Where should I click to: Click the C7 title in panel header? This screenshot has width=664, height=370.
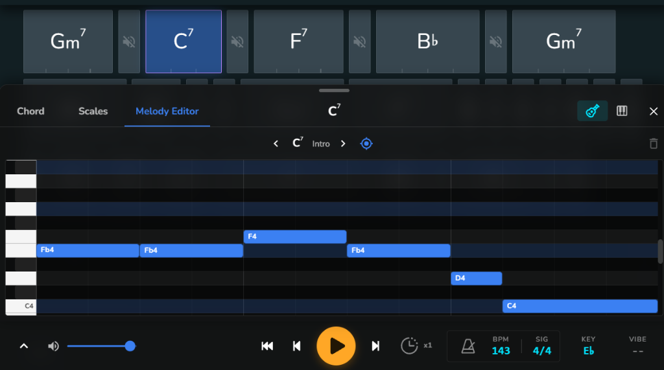coord(334,111)
